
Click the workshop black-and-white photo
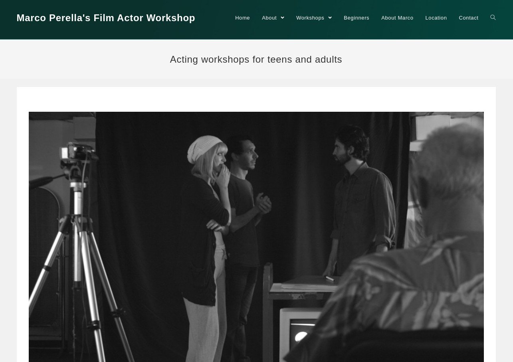coord(256,237)
